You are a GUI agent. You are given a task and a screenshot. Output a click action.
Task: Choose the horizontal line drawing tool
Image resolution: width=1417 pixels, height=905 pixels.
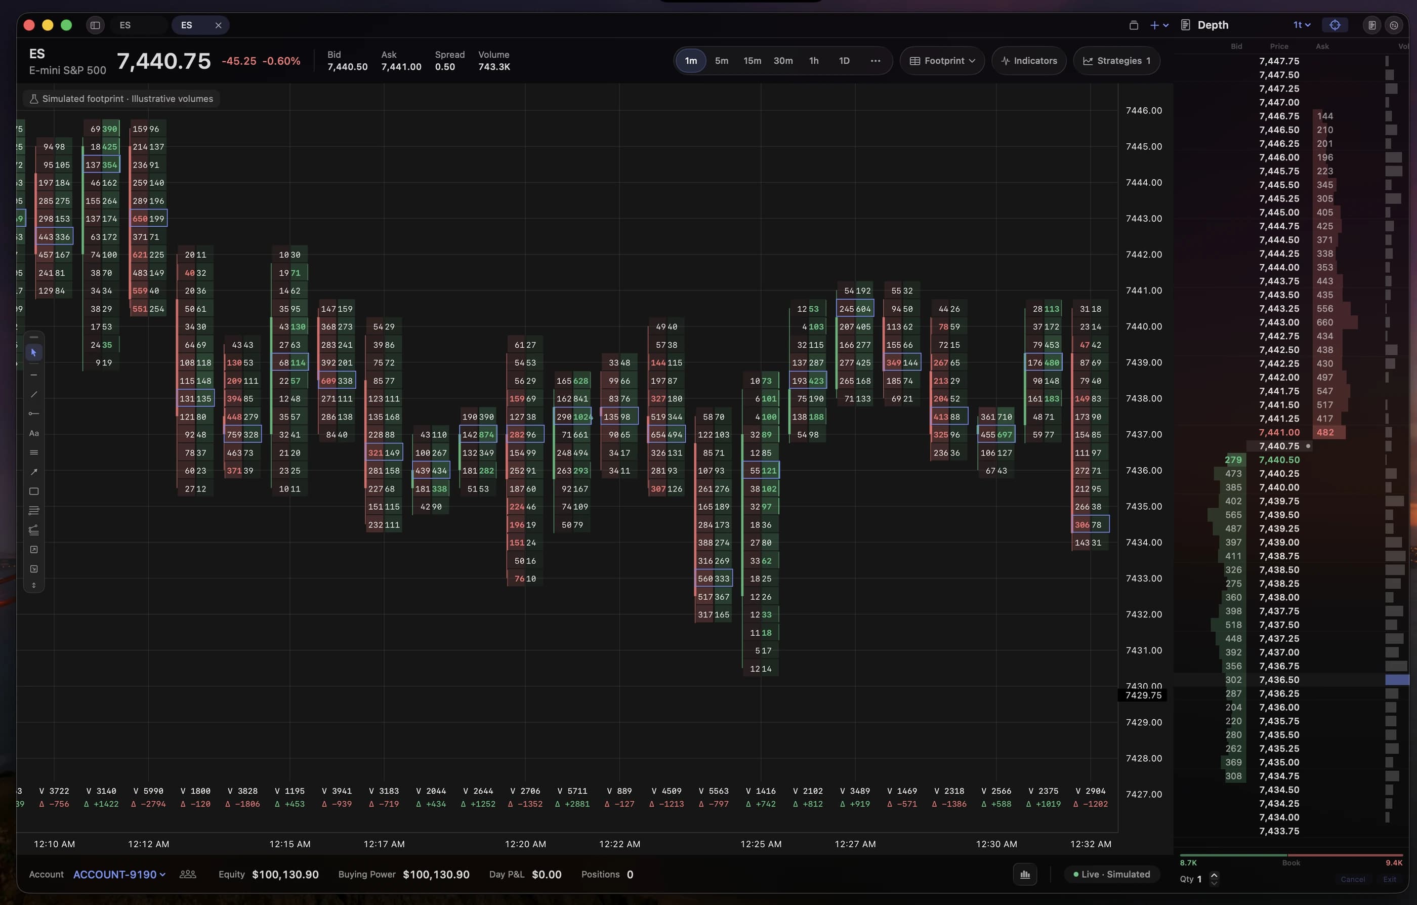[x=33, y=375]
